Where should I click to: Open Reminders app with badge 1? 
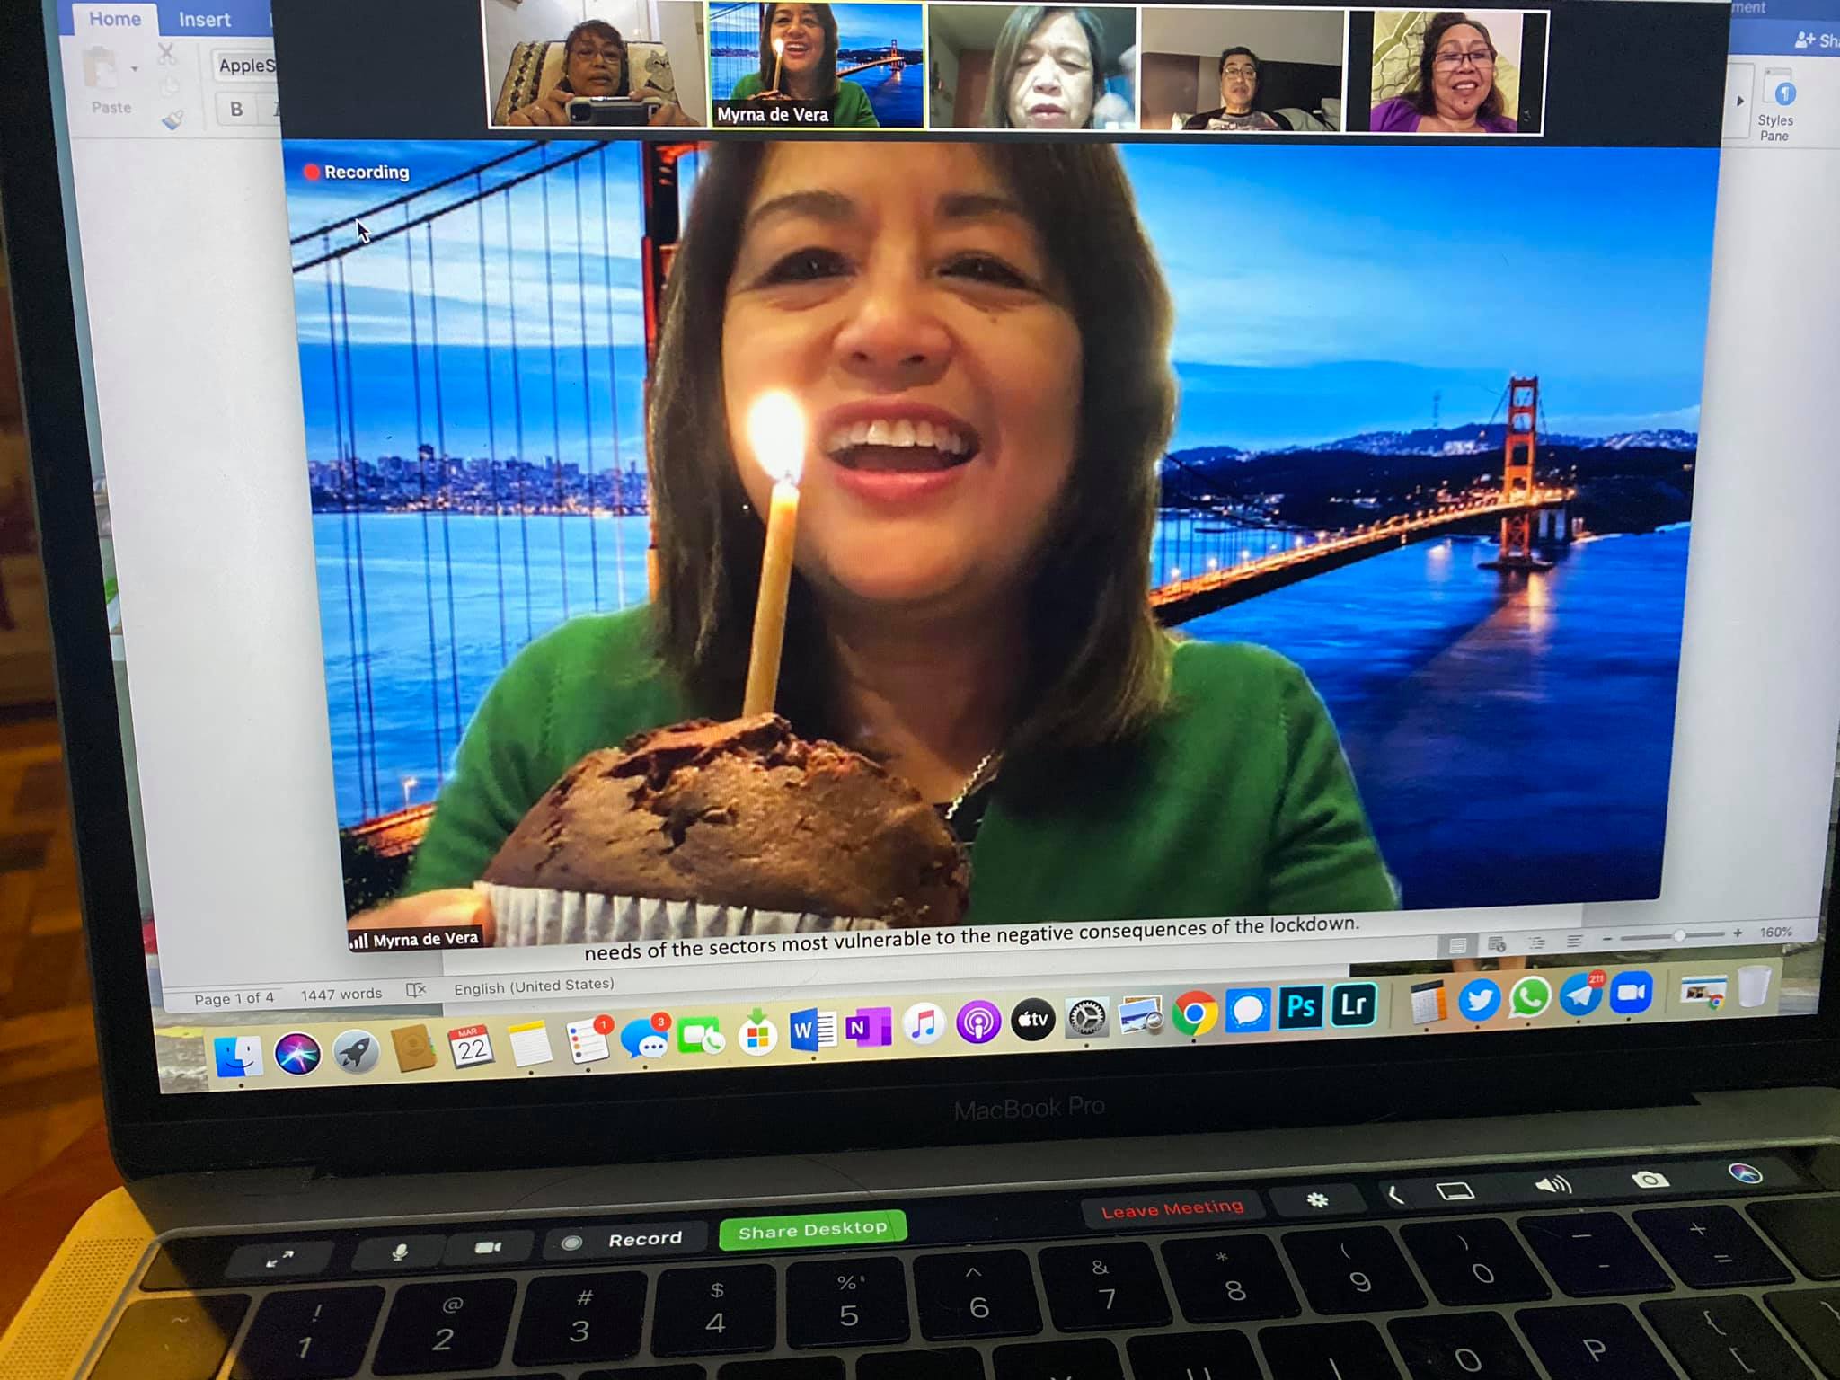[x=588, y=1042]
